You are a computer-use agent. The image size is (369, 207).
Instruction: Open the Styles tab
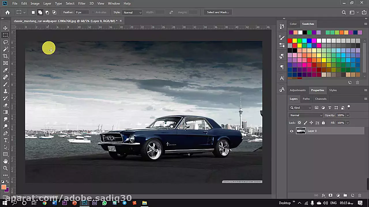333,90
